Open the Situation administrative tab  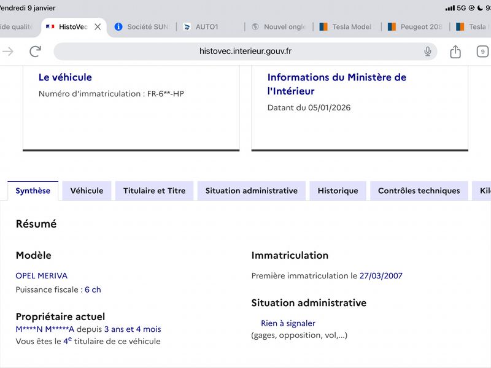click(x=252, y=191)
